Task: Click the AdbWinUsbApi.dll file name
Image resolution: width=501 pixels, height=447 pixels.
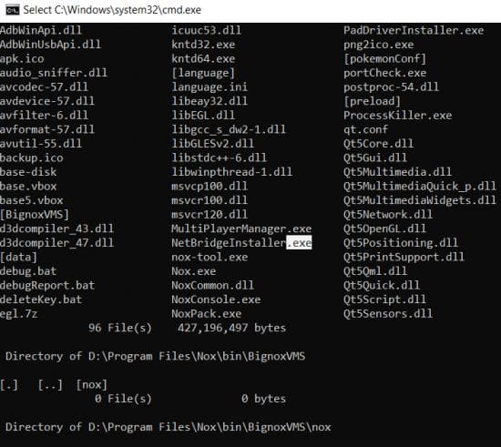Action: pyautogui.click(x=50, y=45)
